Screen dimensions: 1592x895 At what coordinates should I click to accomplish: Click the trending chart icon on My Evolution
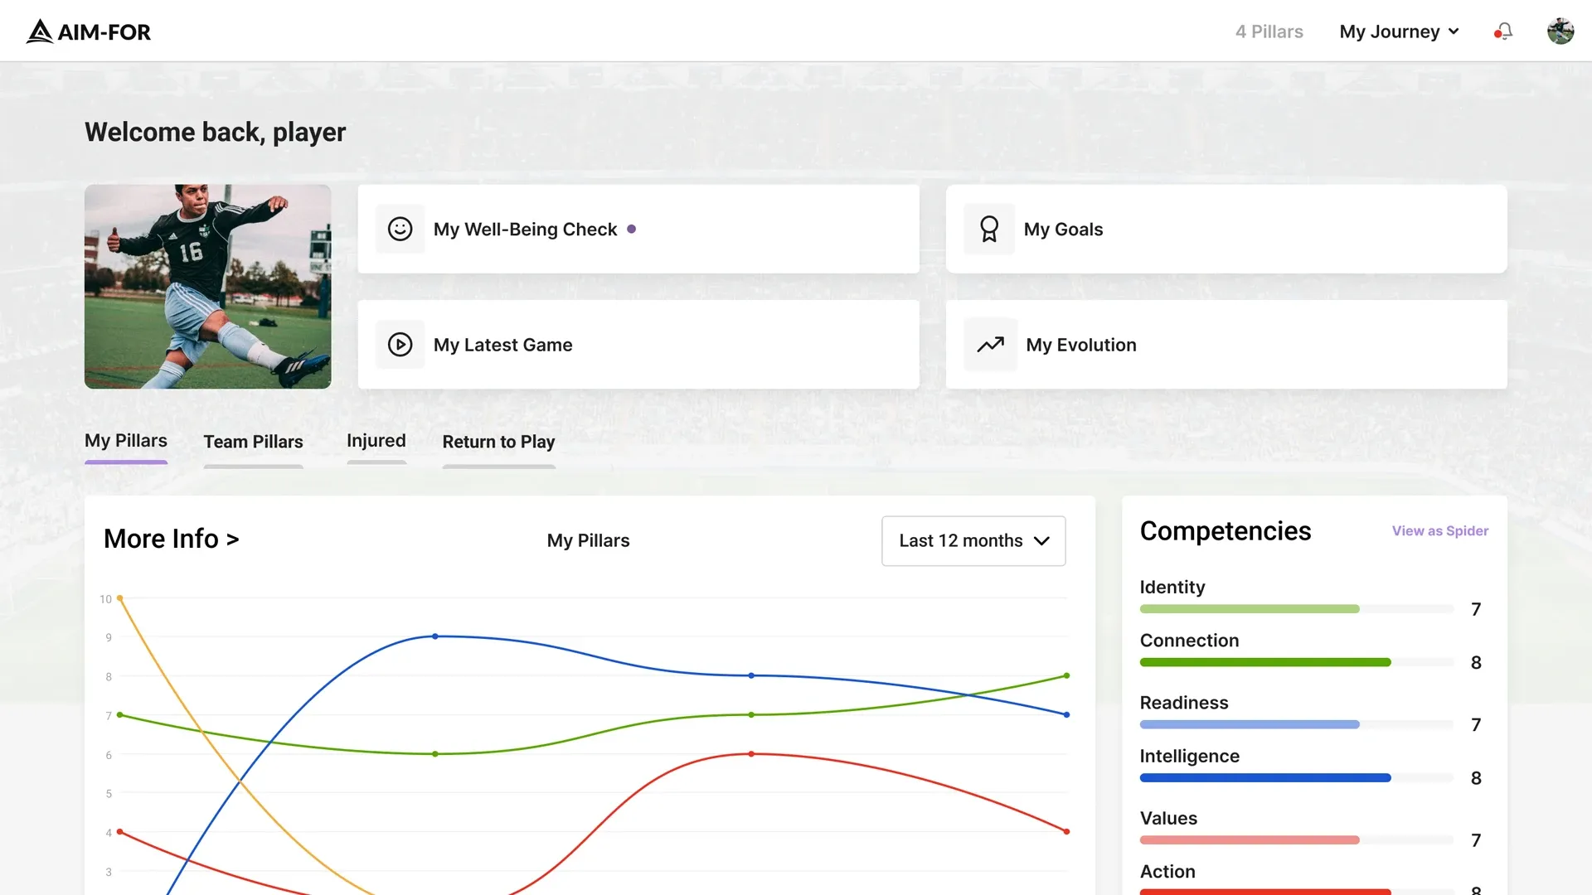point(990,344)
